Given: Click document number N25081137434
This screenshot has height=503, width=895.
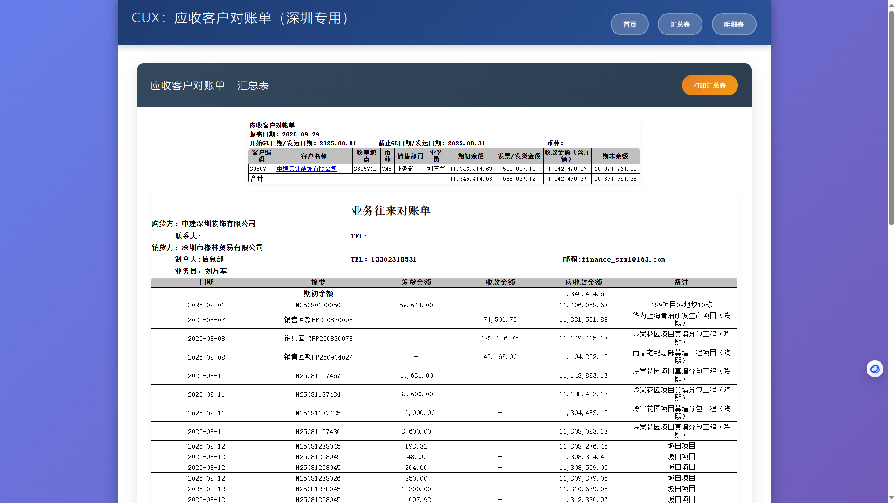Looking at the screenshot, I should tap(318, 394).
